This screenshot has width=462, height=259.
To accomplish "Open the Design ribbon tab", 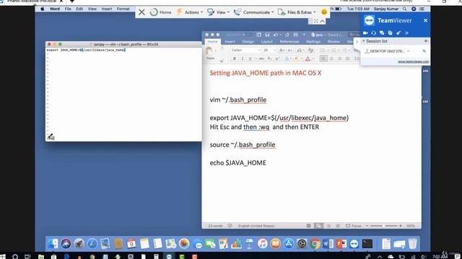I will (x=248, y=42).
